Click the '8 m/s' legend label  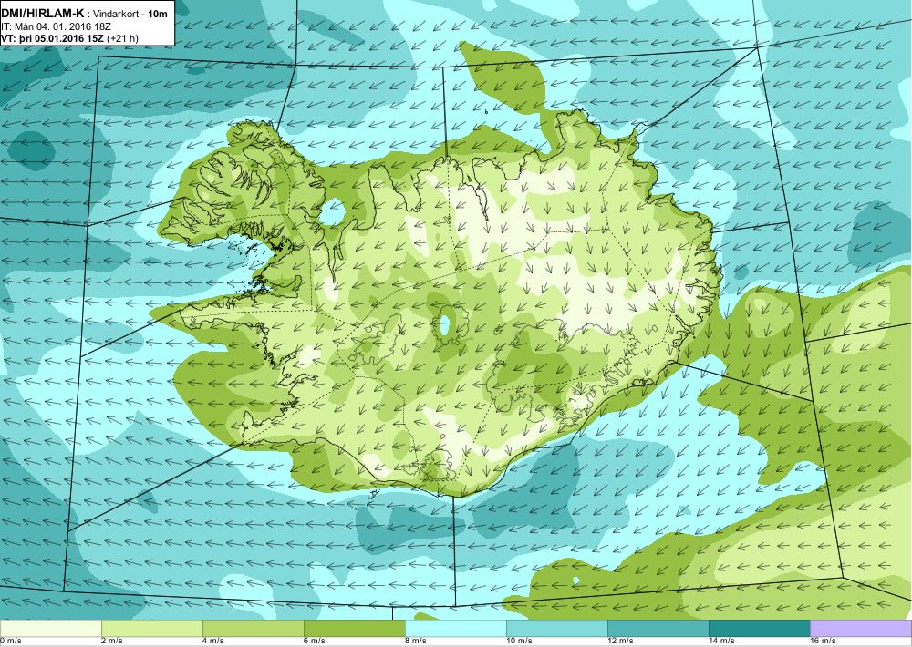click(x=416, y=642)
